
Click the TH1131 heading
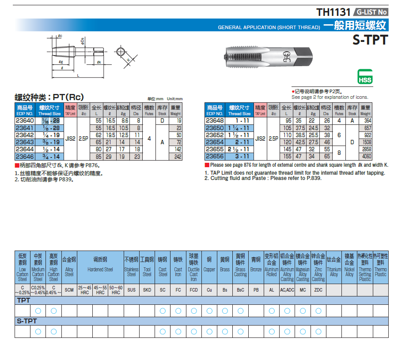tap(333, 12)
